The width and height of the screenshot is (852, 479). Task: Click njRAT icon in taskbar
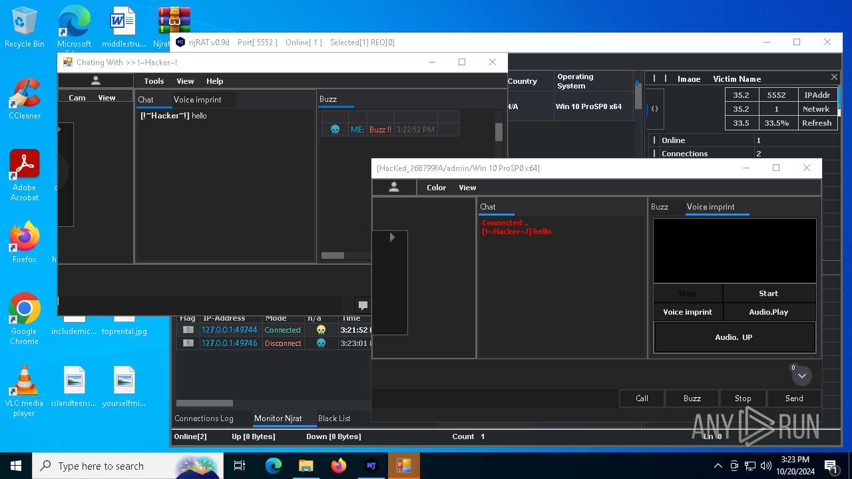pos(371,466)
